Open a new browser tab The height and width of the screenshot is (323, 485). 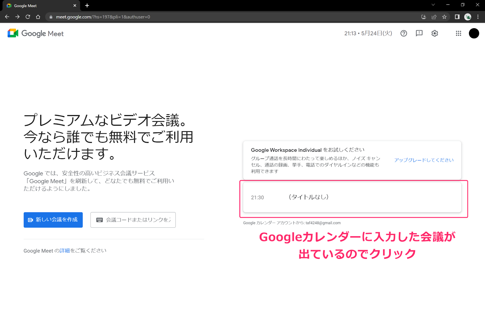(x=87, y=5)
